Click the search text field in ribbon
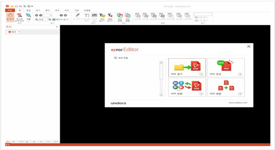This screenshot has height=150, width=275. point(203,14)
